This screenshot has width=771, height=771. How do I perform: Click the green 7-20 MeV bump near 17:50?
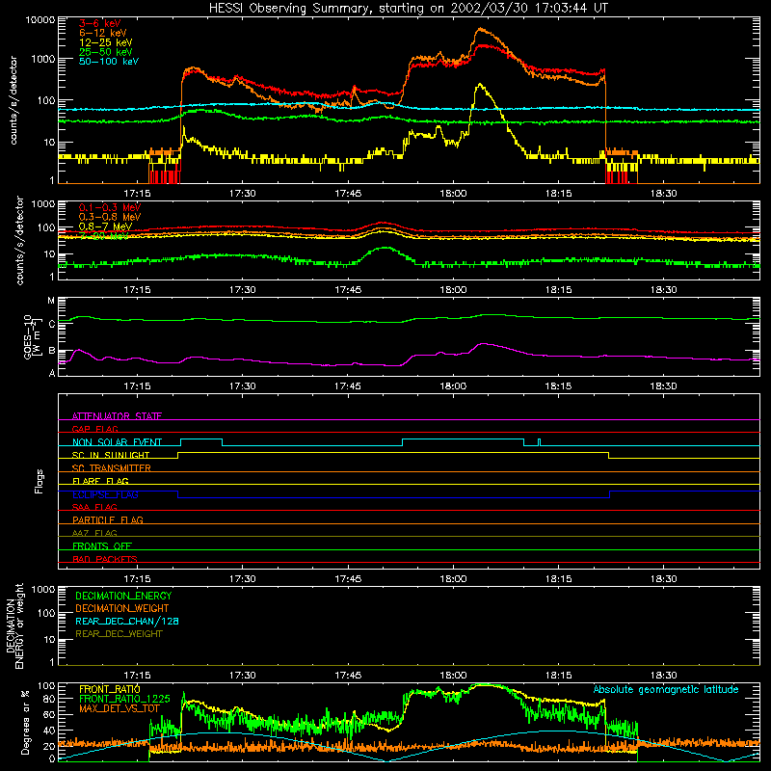(384, 249)
